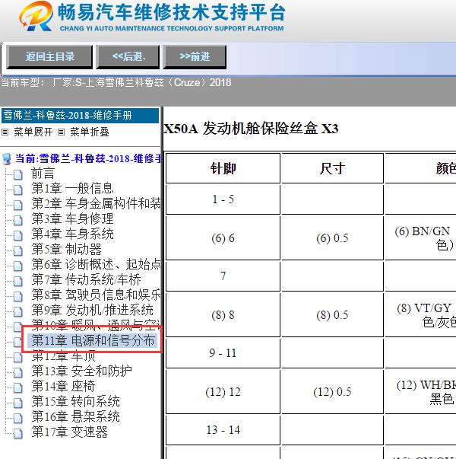Click the pin cell "1 - 5"
456x459 pixels.
pos(223,199)
